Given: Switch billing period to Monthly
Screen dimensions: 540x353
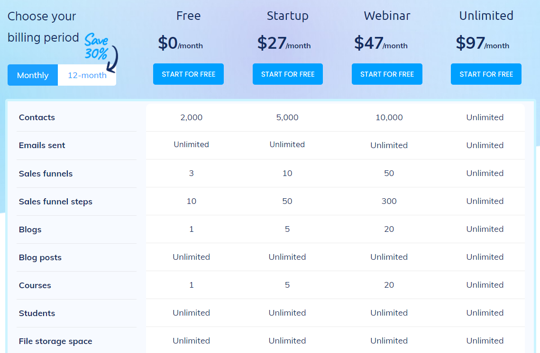Looking at the screenshot, I should [x=32, y=75].
